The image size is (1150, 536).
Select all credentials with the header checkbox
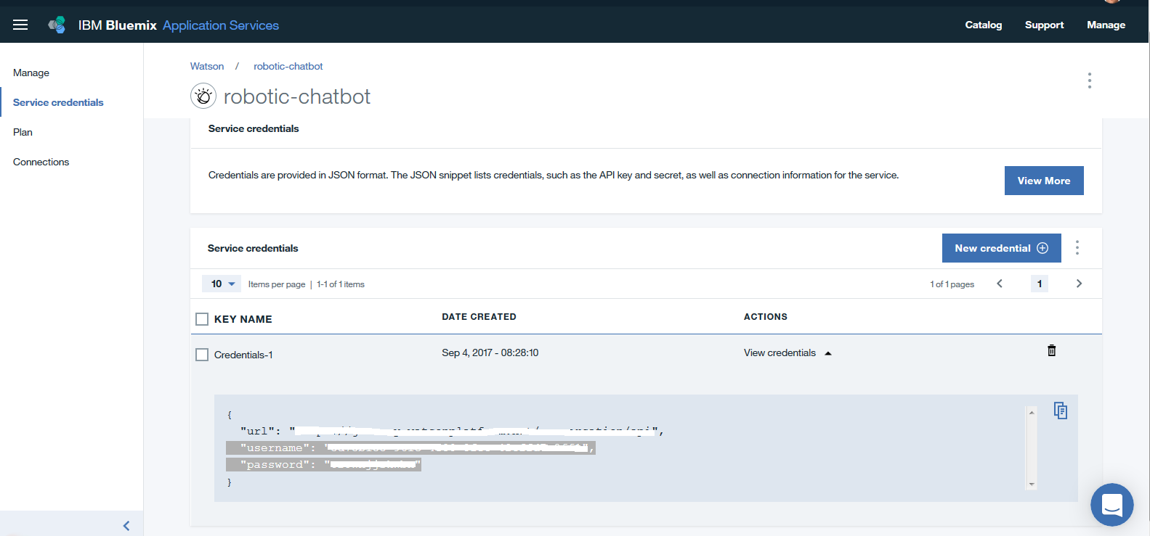tap(202, 319)
